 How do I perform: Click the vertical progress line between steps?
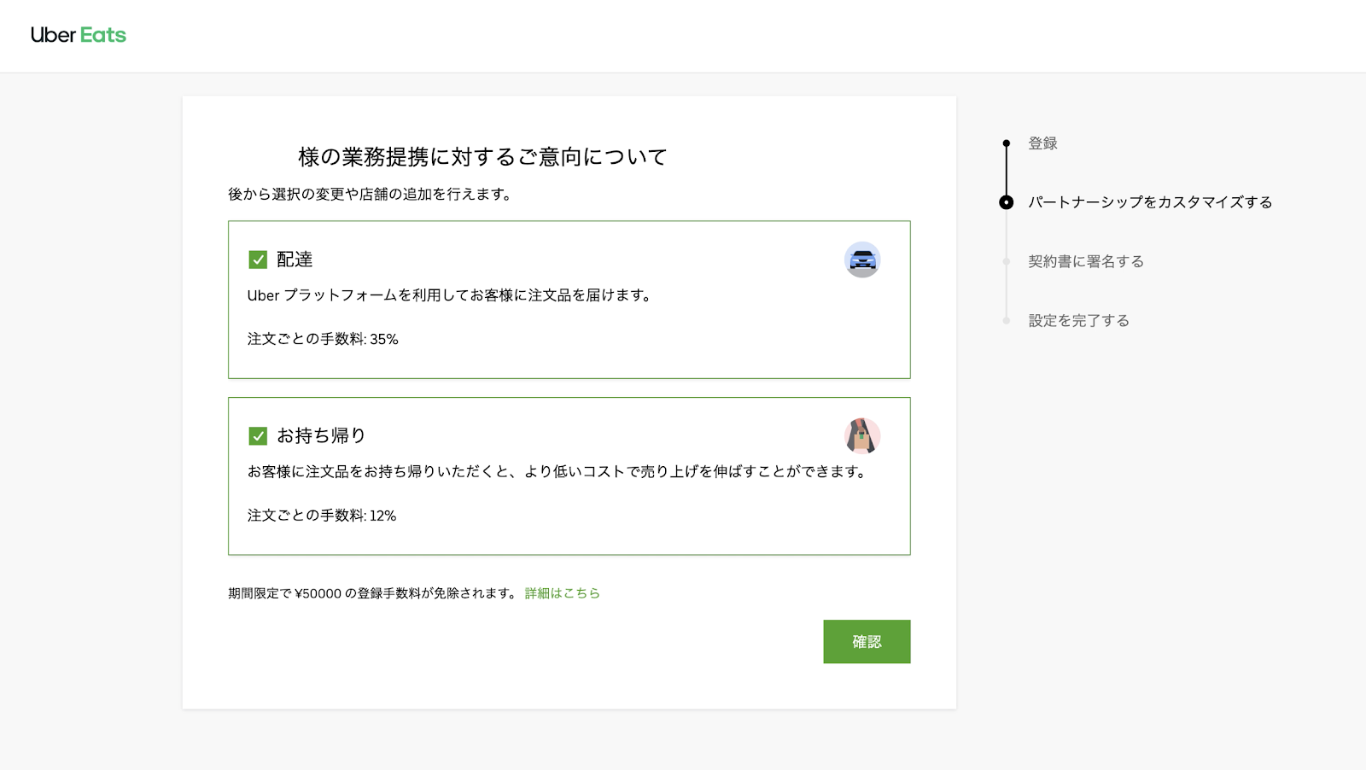tap(1005, 172)
